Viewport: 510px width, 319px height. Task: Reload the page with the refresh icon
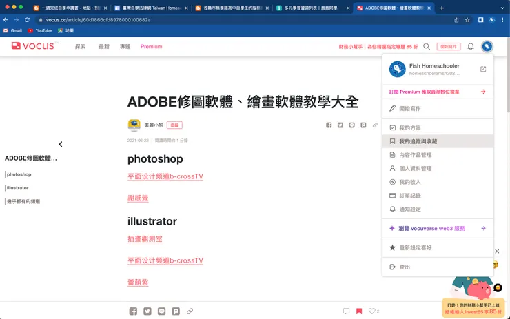coord(28,20)
